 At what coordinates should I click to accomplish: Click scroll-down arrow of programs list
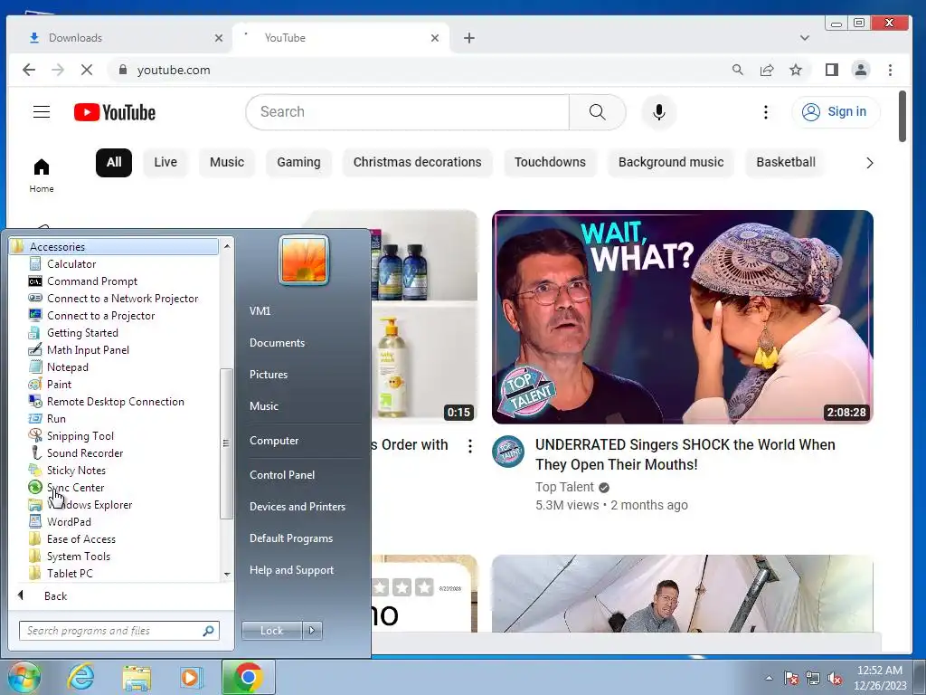(x=227, y=575)
